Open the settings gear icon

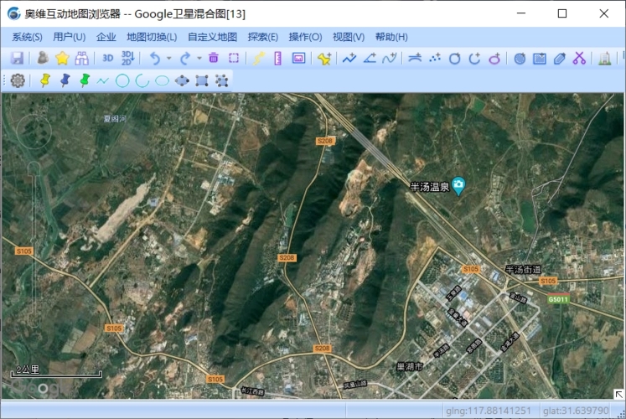(18, 80)
